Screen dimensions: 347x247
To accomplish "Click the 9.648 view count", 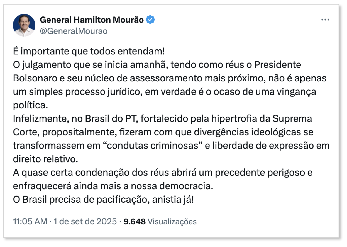I will [x=135, y=222].
